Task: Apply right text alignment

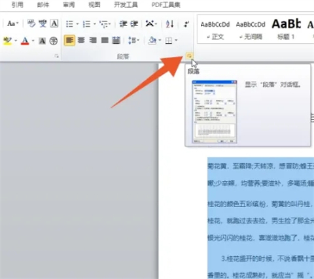Action: pyautogui.click(x=93, y=41)
